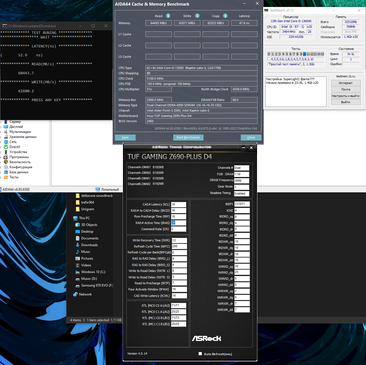Select the Дисплей monitor icon

click(6, 127)
